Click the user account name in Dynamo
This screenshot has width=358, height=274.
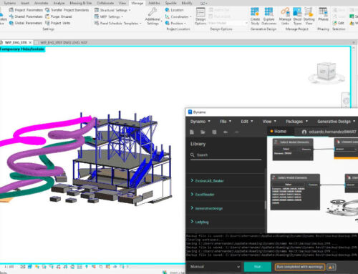[x=332, y=132]
